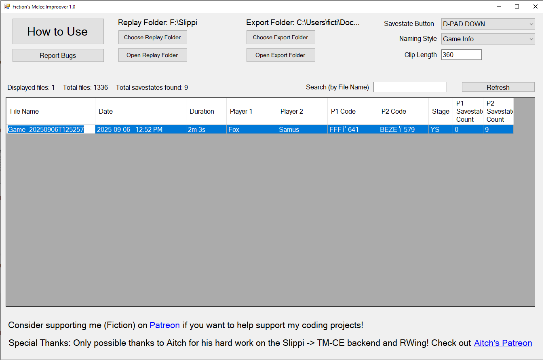544x360 pixels.
Task: Click the Report Bugs button
Action: (58, 55)
